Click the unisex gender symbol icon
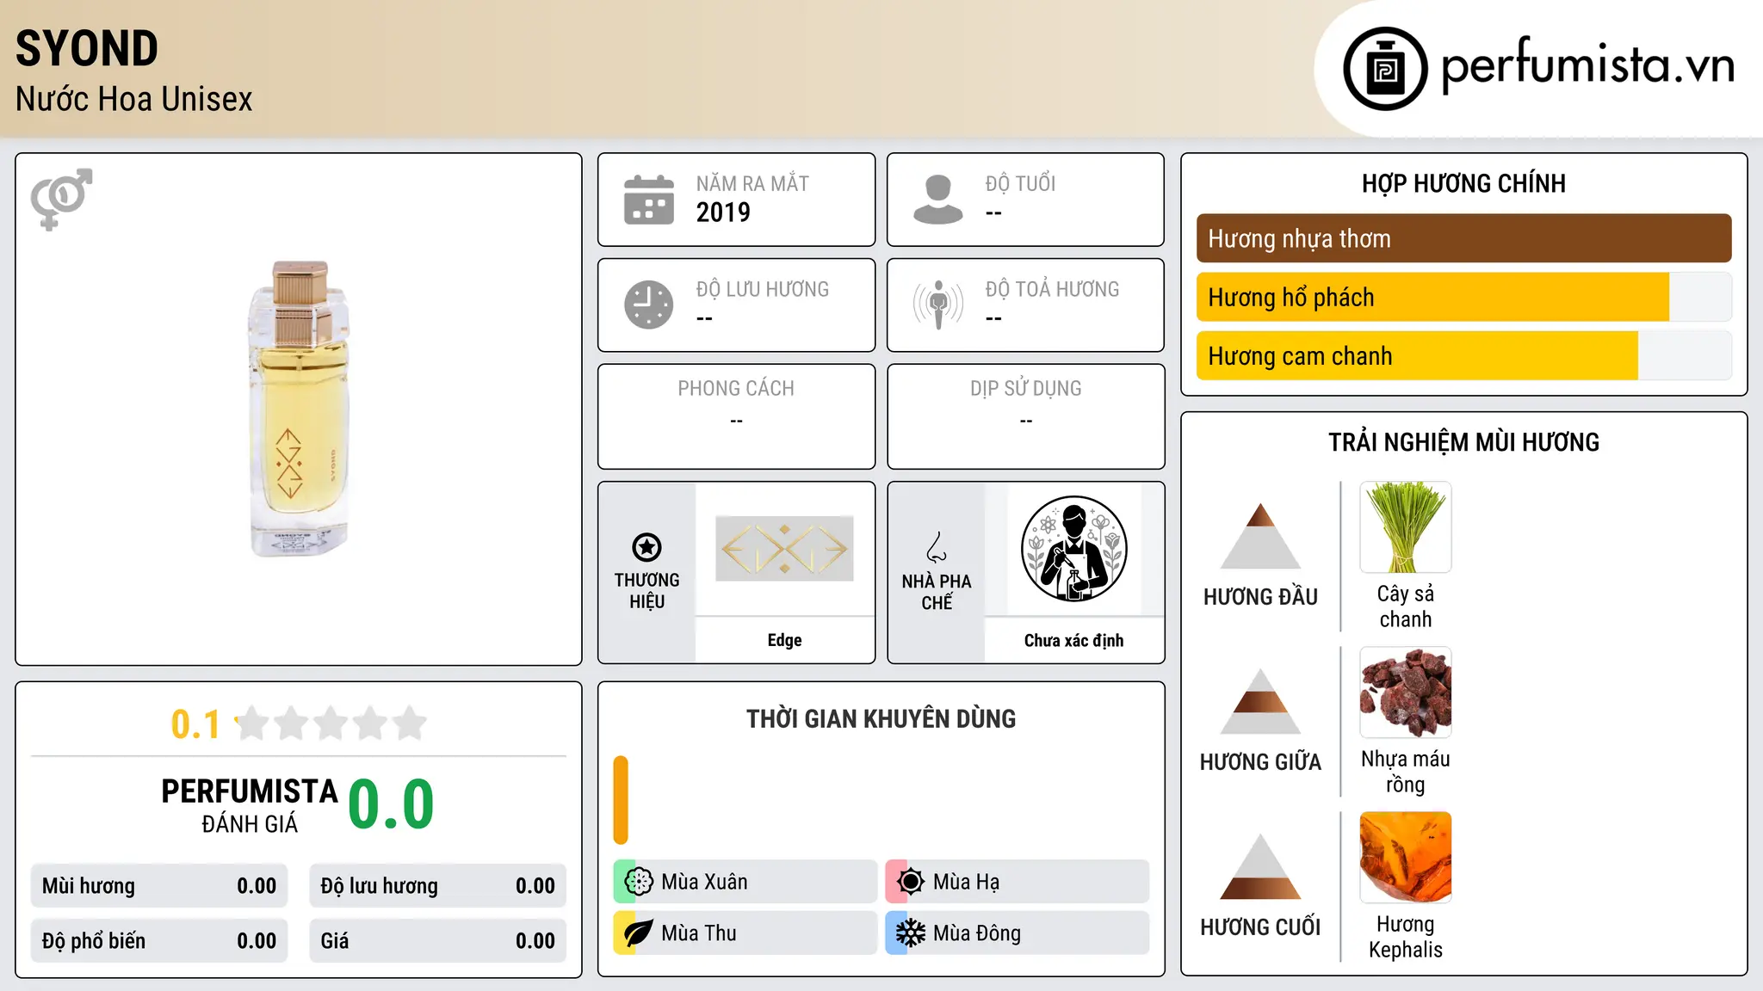The image size is (1763, 991). click(x=61, y=199)
